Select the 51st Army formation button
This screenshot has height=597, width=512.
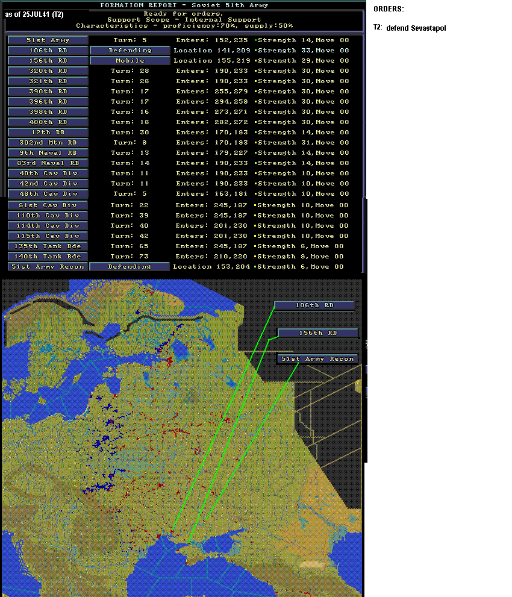(x=48, y=40)
